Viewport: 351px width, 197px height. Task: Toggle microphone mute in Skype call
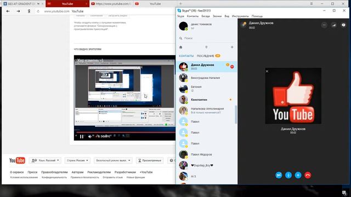[288, 175]
